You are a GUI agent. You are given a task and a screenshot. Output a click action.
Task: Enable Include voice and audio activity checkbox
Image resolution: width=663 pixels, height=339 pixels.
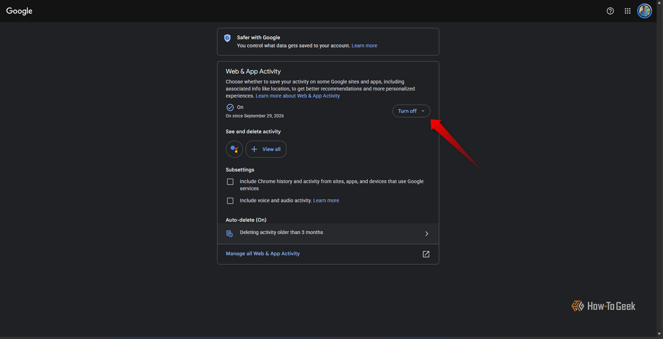tap(230, 201)
